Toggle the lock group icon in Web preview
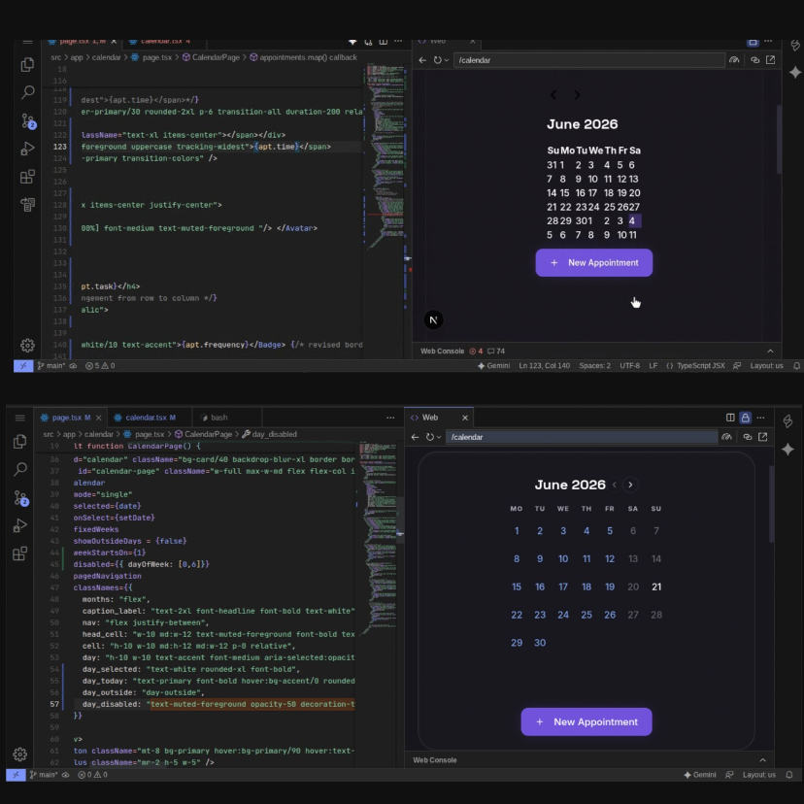The width and height of the screenshot is (804, 804). click(x=746, y=418)
